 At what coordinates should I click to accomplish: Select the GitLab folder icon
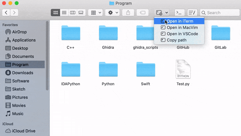click(221, 33)
